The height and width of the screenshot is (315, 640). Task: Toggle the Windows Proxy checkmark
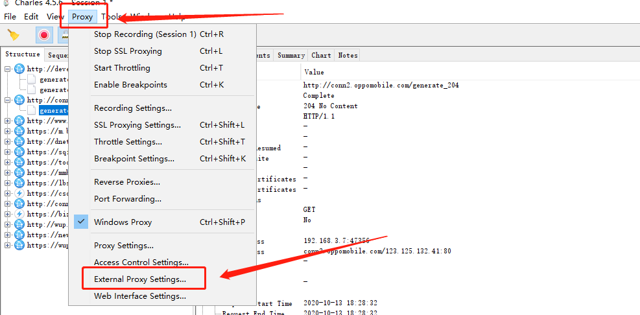81,222
